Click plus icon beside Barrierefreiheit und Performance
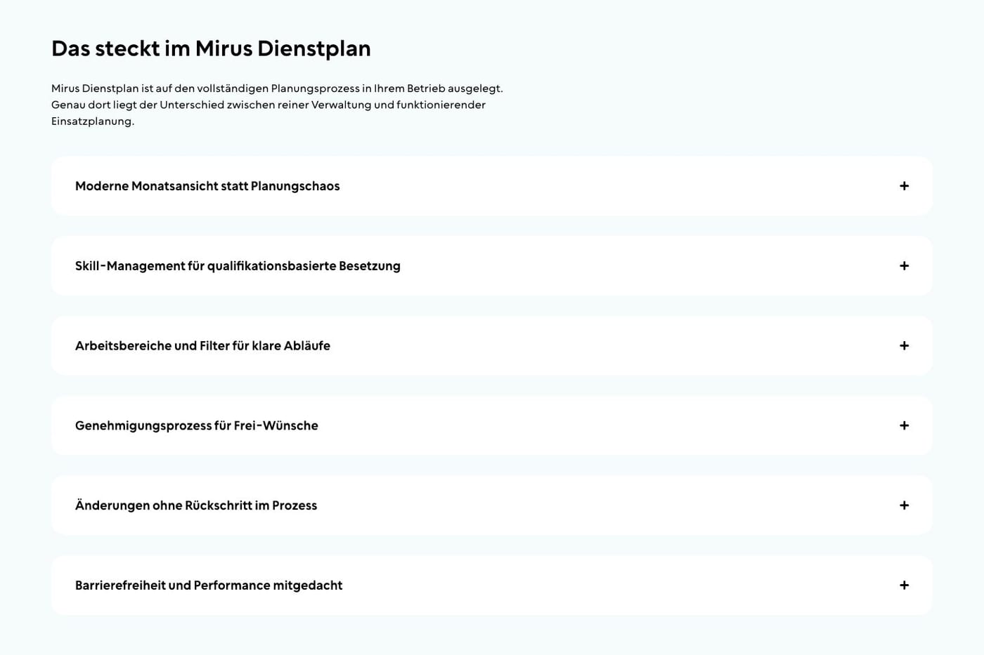The width and height of the screenshot is (984, 655). (x=904, y=585)
